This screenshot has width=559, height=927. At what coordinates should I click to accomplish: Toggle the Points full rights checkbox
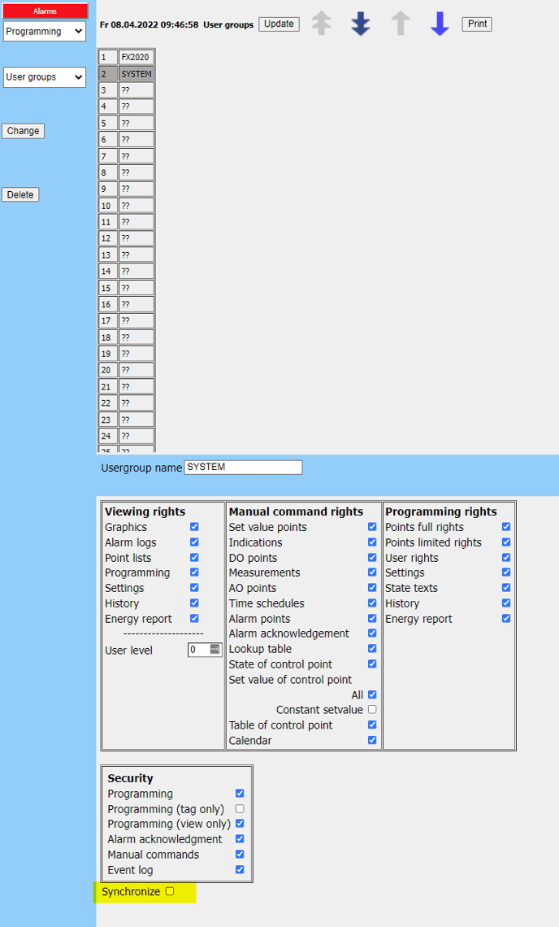tap(506, 526)
